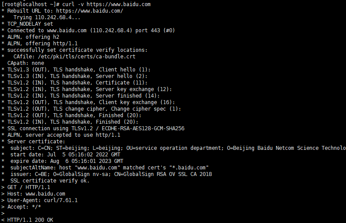Click the Server key exchange (12) line
The height and width of the screenshot is (223, 346).
pyautogui.click(x=90, y=89)
